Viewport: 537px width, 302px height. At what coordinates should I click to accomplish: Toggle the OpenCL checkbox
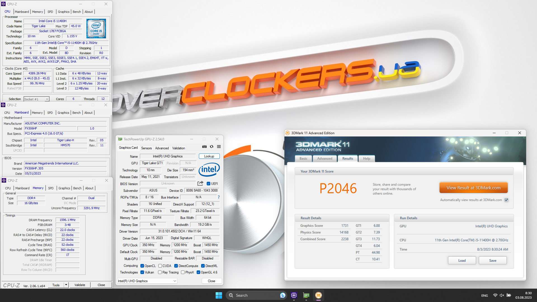coord(142,266)
